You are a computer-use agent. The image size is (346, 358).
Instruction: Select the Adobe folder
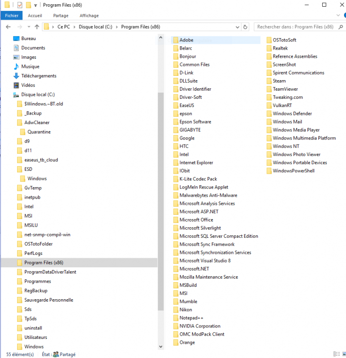point(216,40)
